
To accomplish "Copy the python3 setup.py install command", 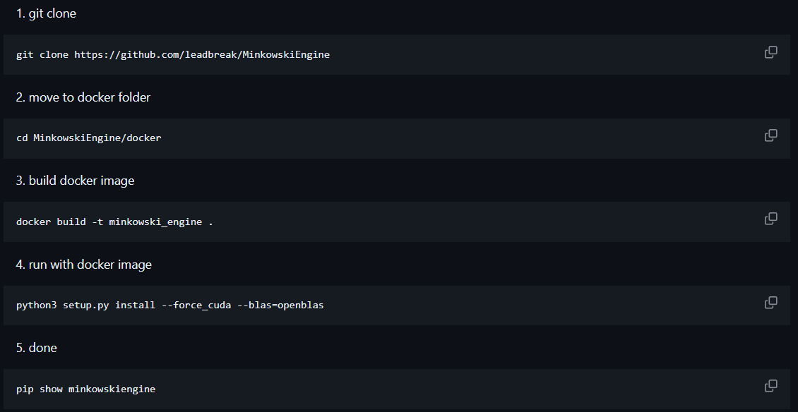I will [770, 303].
